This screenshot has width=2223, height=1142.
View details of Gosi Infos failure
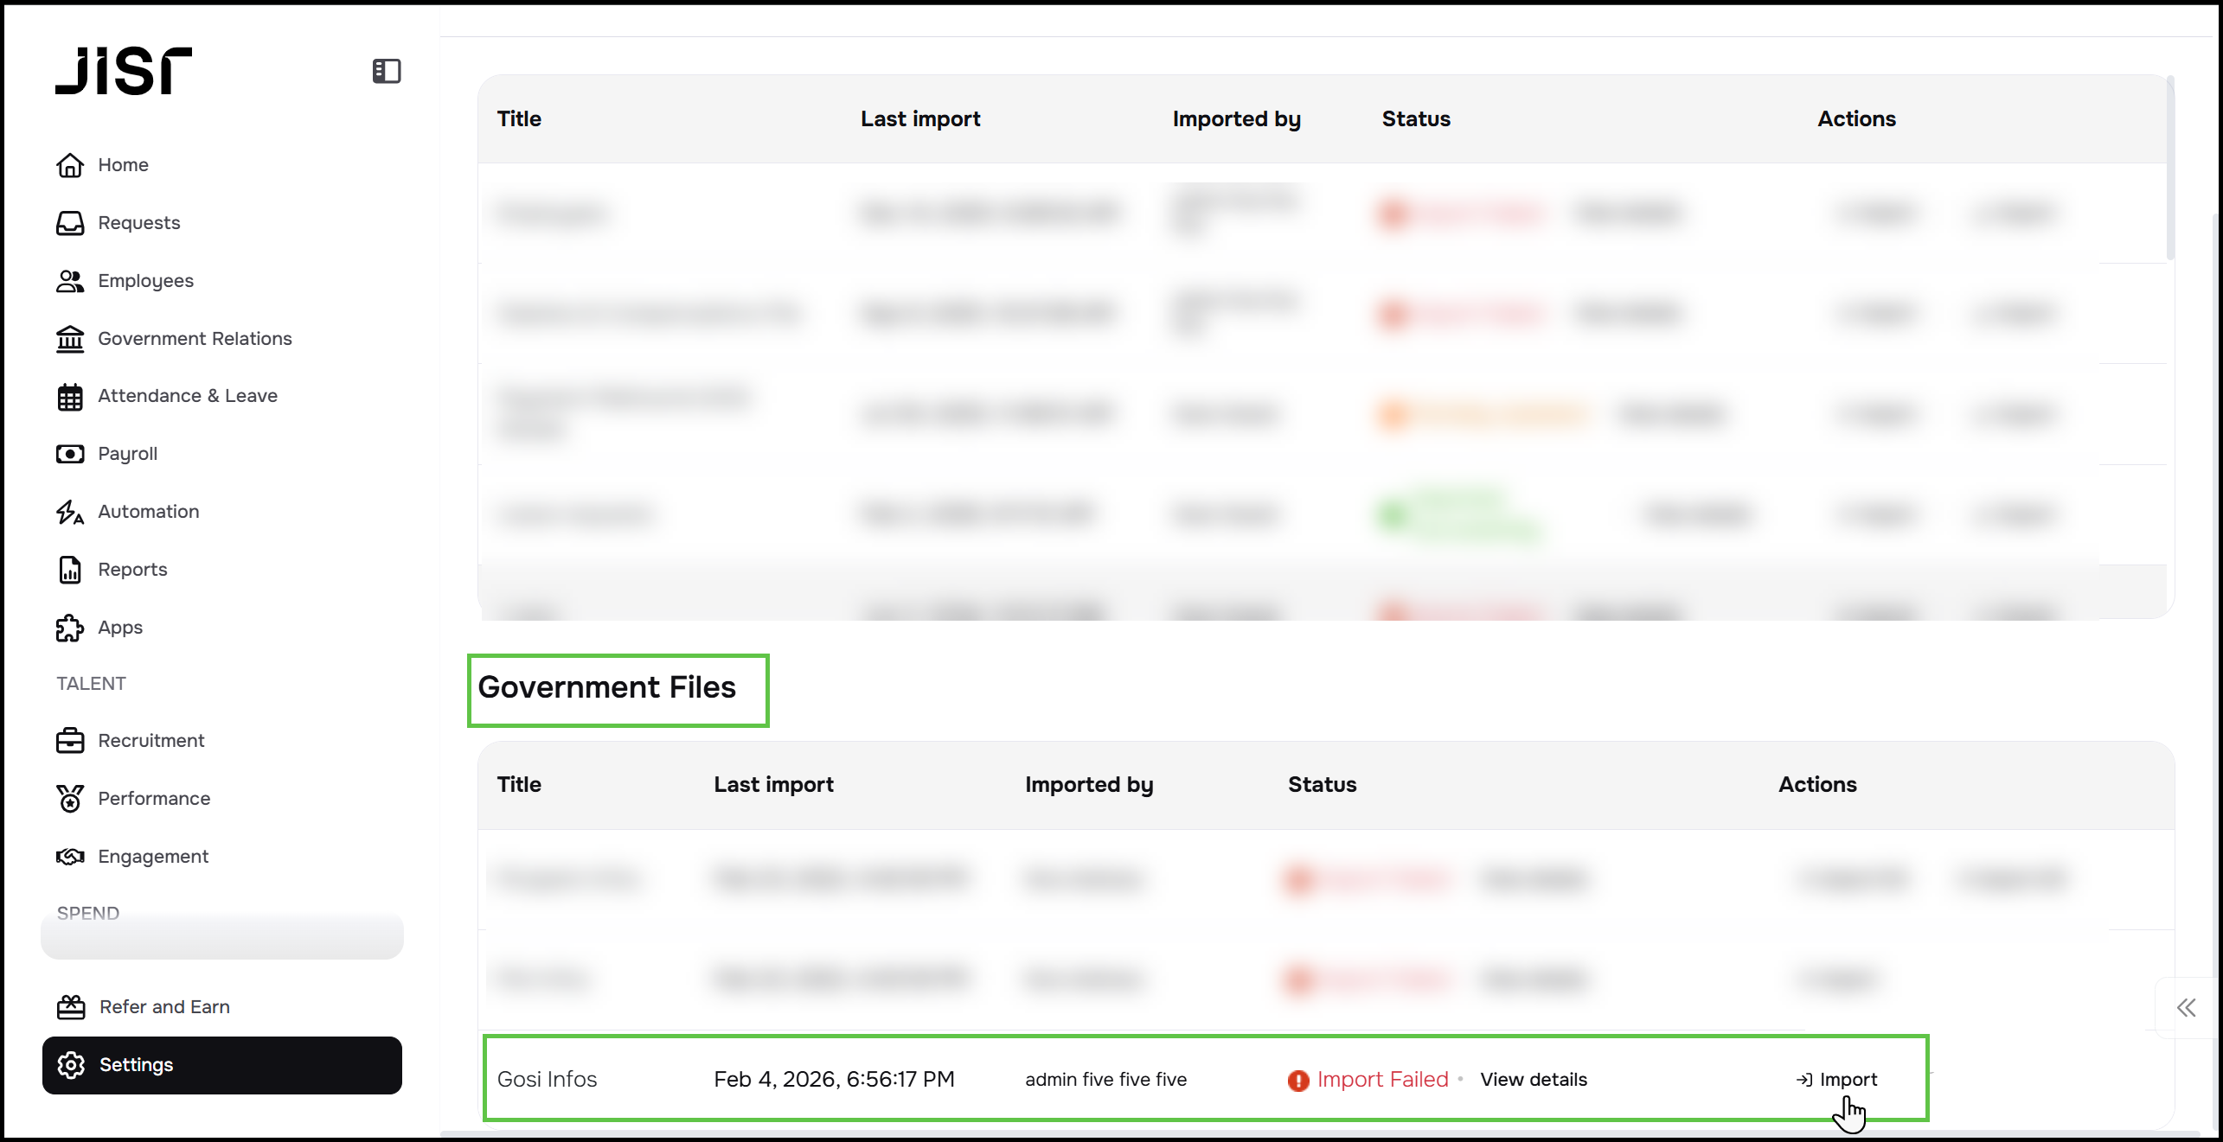1534,1080
